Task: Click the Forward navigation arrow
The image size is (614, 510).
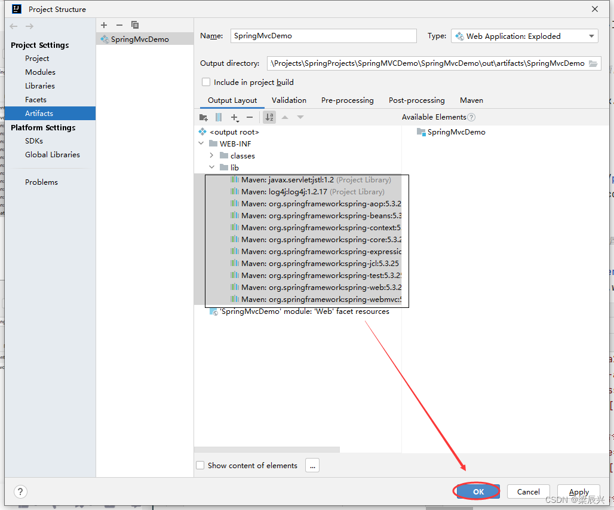Action: (29, 26)
